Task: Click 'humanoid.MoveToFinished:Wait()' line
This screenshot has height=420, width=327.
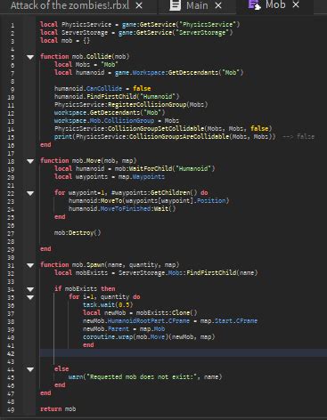Action: (x=122, y=209)
